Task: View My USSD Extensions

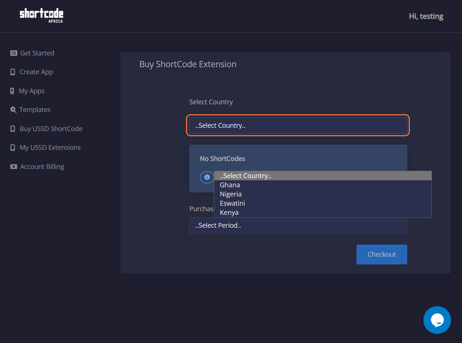Action: coord(50,148)
